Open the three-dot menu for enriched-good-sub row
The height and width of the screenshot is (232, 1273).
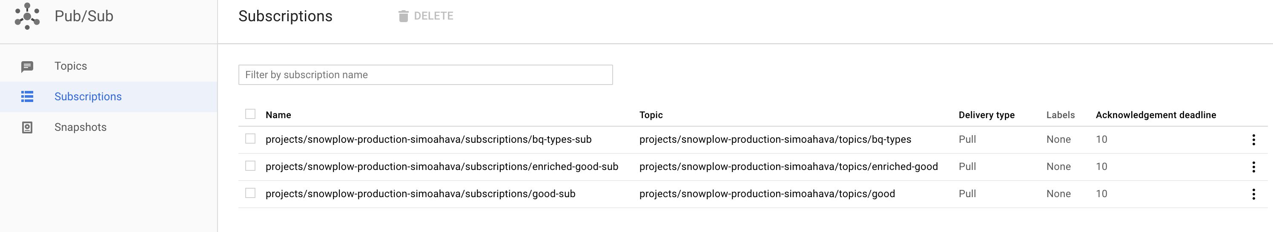pos(1253,167)
